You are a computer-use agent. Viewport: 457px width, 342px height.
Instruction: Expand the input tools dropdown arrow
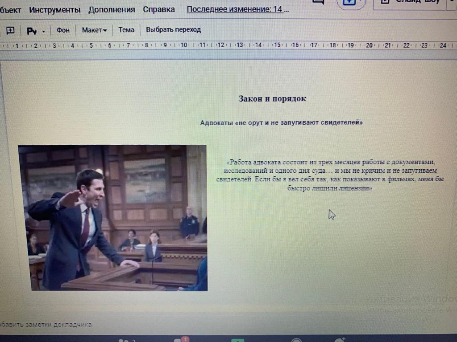(43, 32)
